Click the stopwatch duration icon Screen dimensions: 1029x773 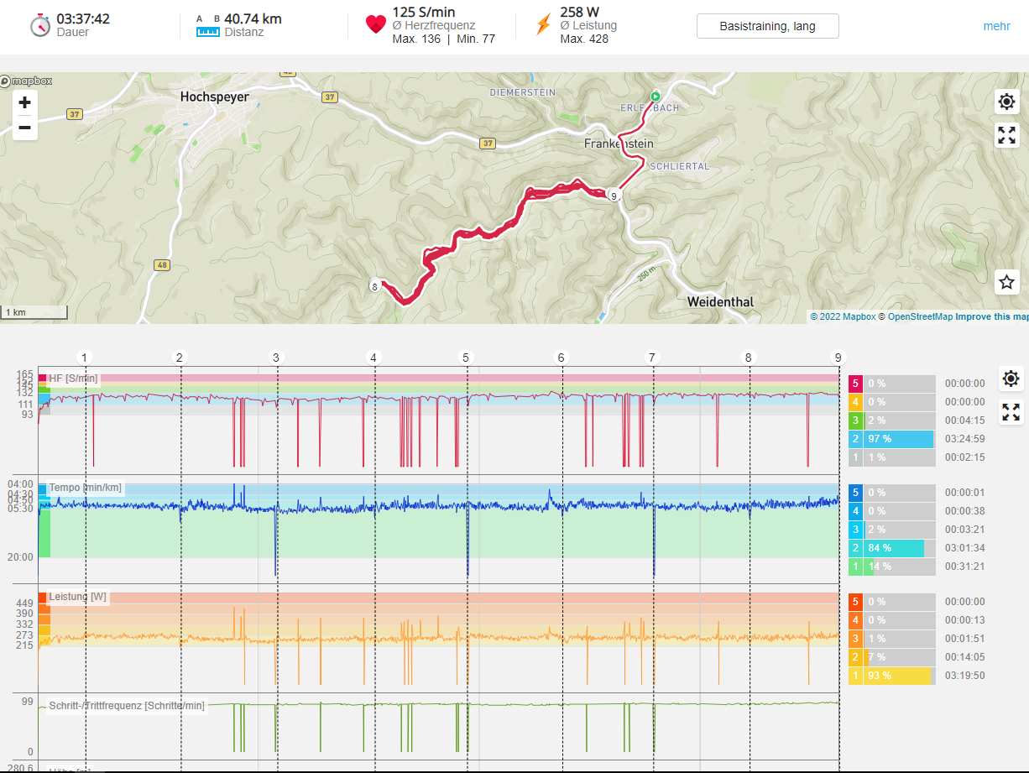point(40,25)
